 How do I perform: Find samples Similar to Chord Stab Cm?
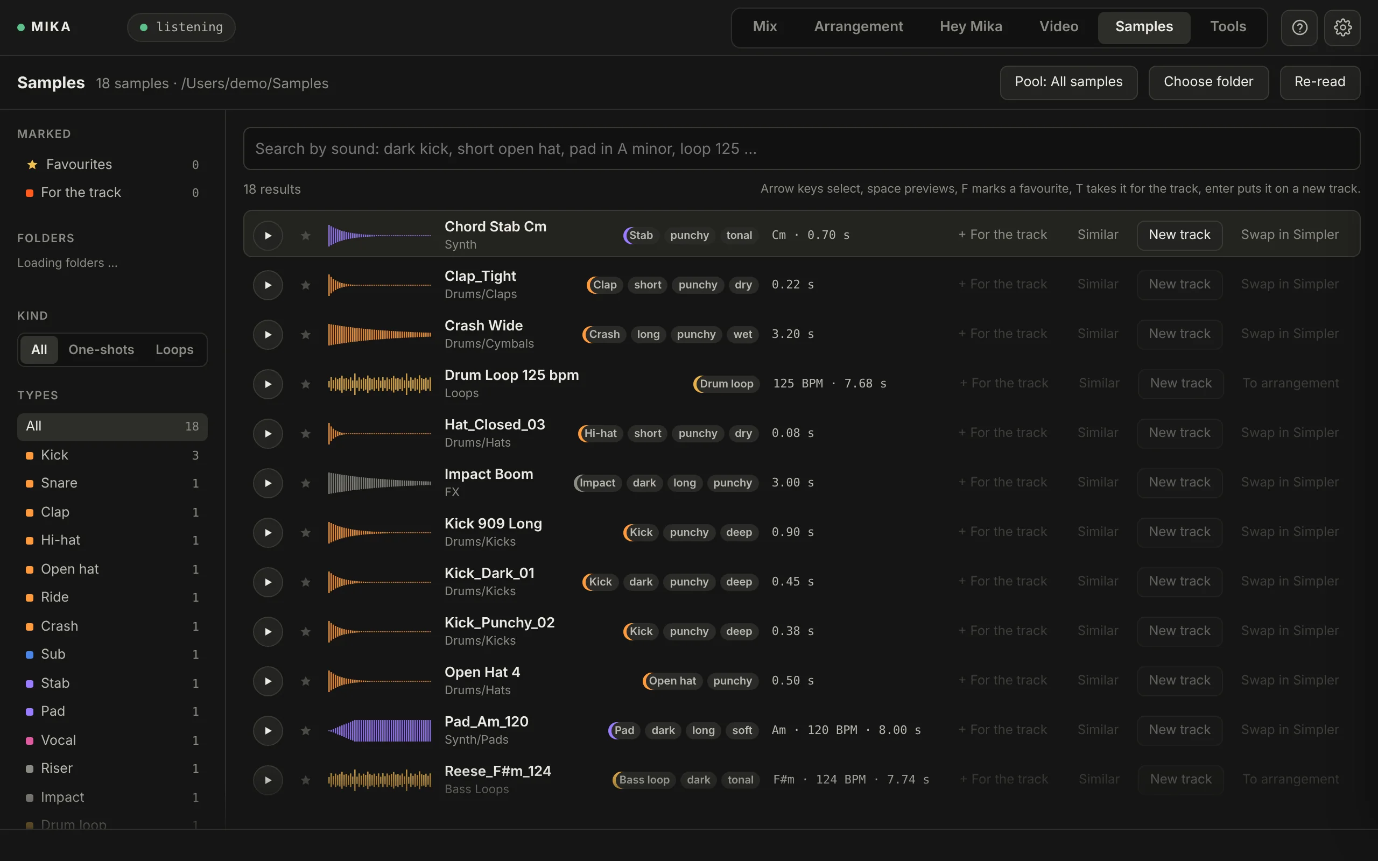1097,235
